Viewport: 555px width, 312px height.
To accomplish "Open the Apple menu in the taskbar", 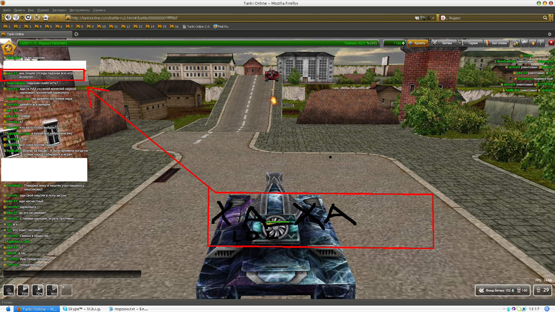I will point(8,309).
